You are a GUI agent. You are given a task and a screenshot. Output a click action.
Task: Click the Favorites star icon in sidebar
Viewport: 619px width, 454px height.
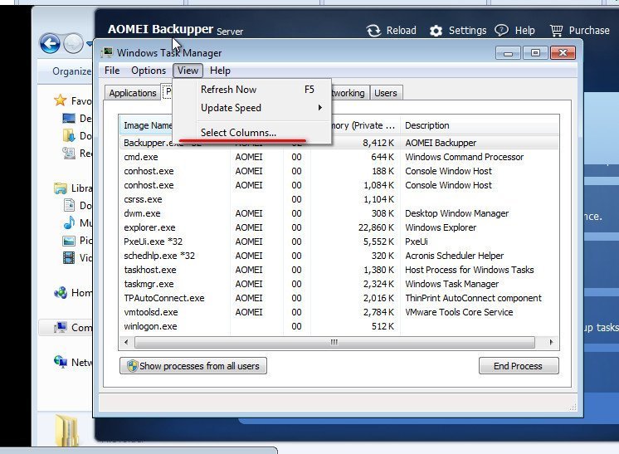(x=60, y=100)
